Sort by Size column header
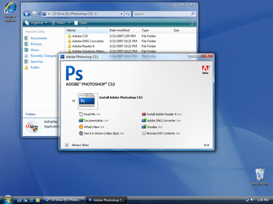Image resolution: width=273 pixels, height=204 pixels. point(183,30)
